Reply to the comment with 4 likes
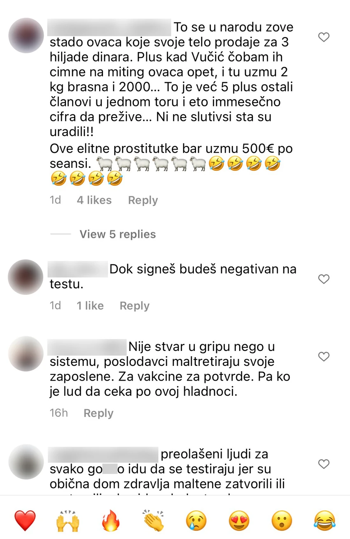 point(143,200)
